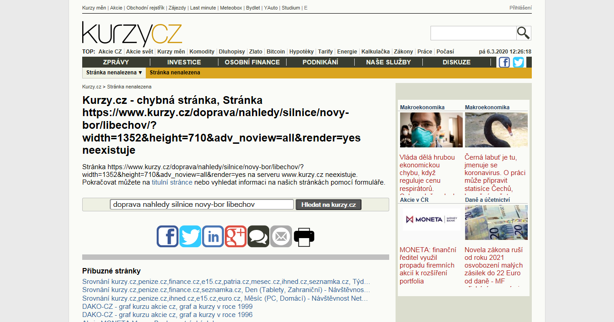Select 'Stránka nenalezena' yellow tab

(x=175, y=73)
